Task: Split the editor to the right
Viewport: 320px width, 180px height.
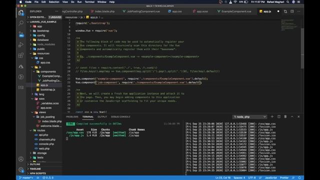Action: pyautogui.click(x=292, y=11)
